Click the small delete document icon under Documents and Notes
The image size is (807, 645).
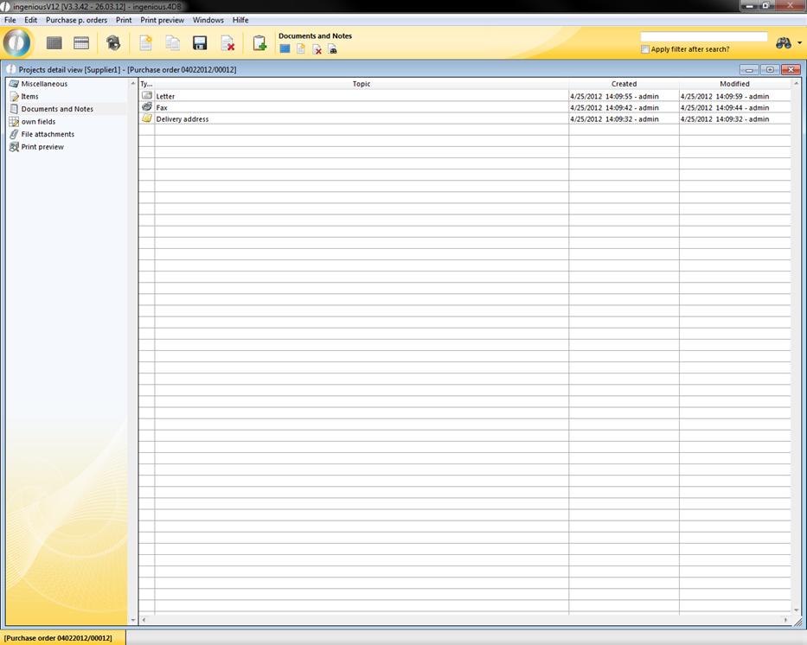[x=317, y=49]
